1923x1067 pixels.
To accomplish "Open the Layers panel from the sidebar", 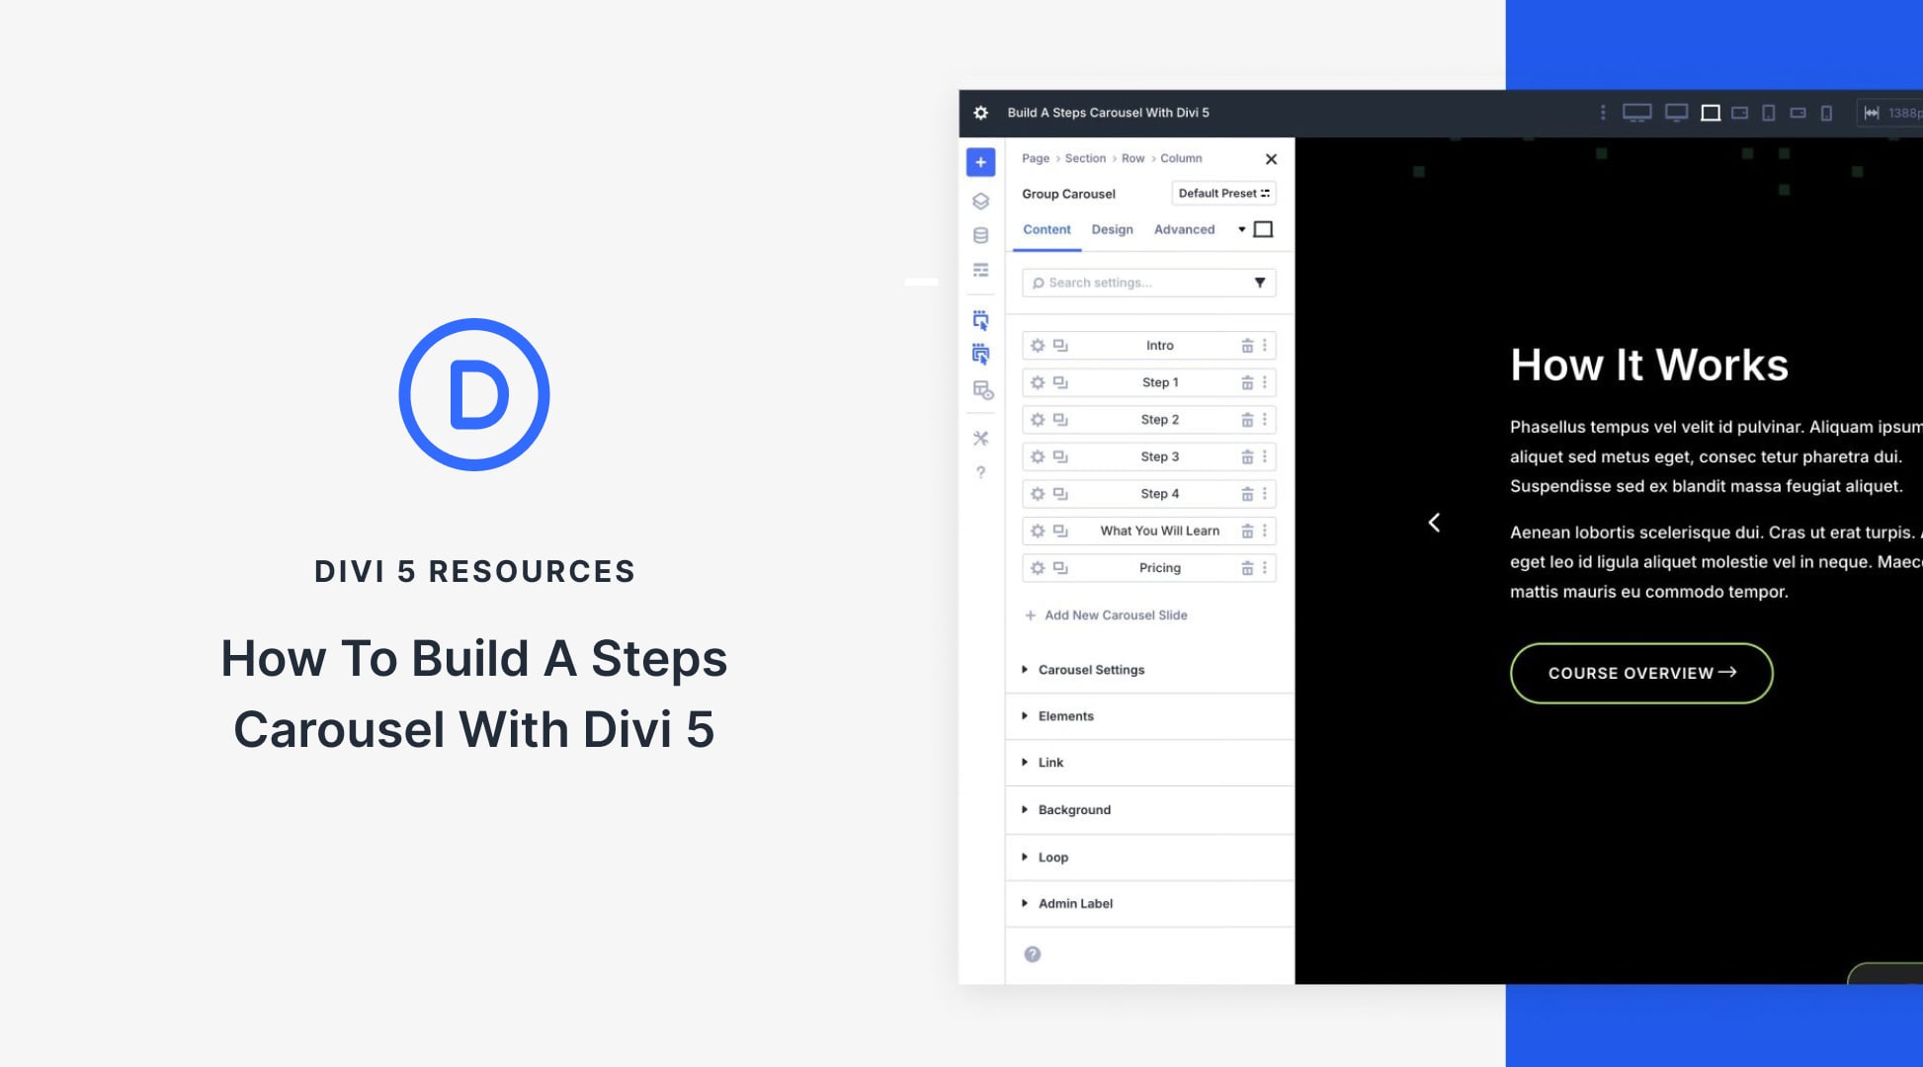I will point(980,201).
